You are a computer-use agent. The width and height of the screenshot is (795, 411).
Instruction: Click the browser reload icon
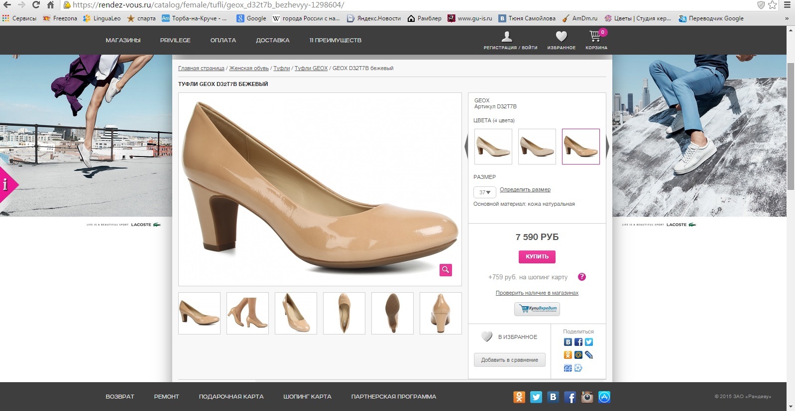pyautogui.click(x=36, y=5)
